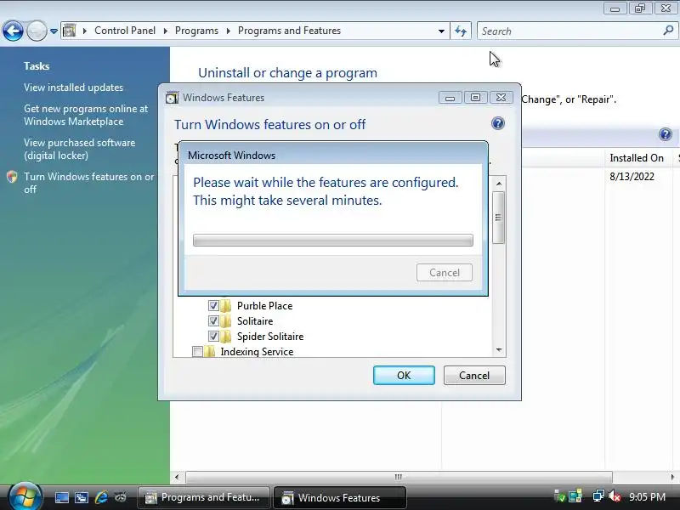
Task: Click the muted volume tray icon
Action: [615, 496]
